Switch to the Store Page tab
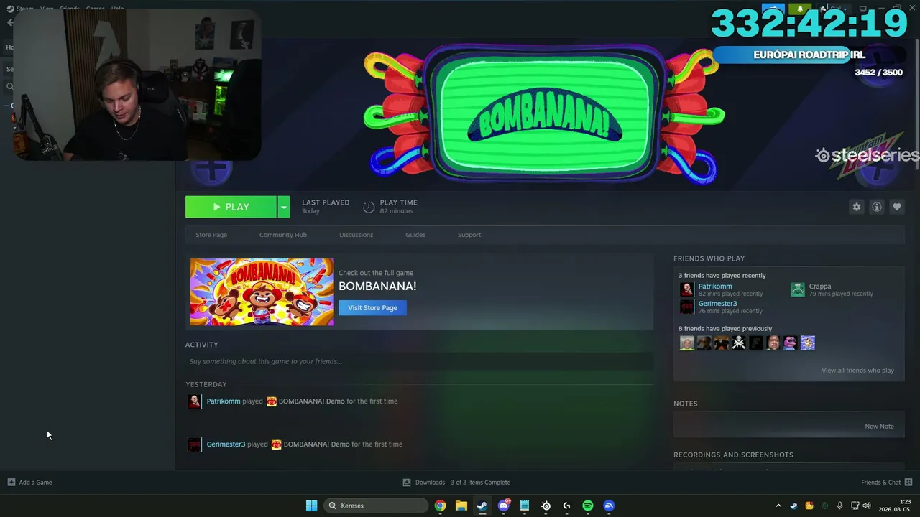The width and height of the screenshot is (920, 517). 211,235
